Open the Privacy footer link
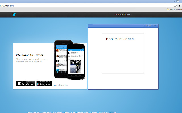 point(60,112)
